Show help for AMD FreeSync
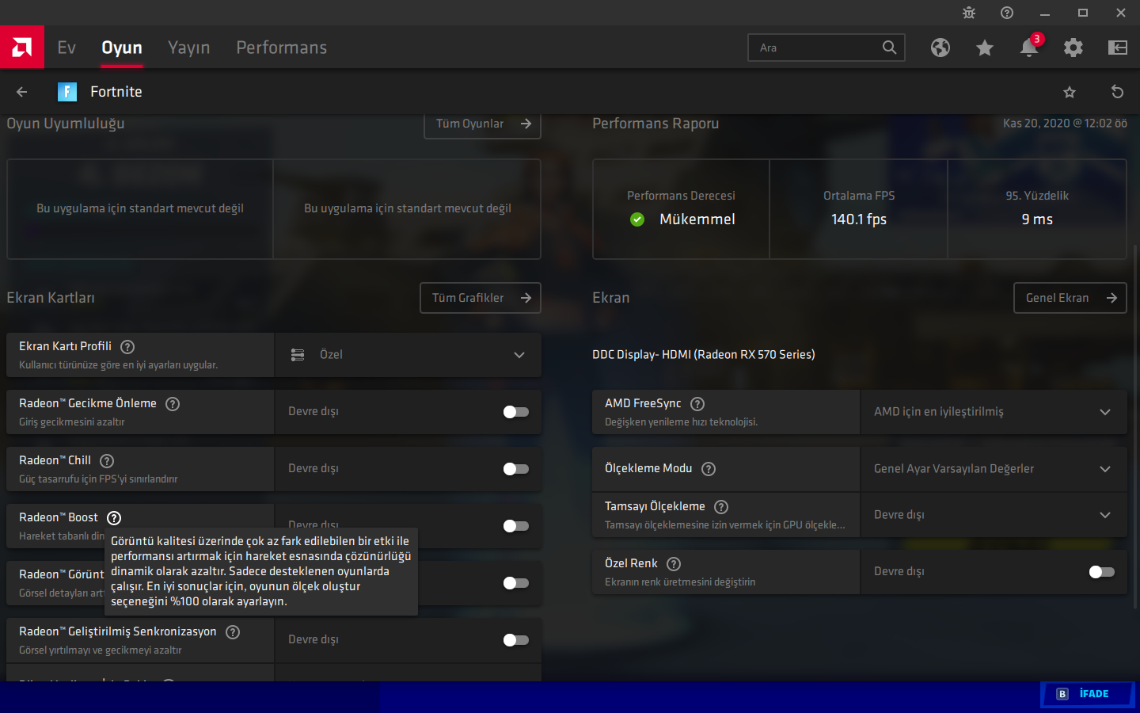This screenshot has height=713, width=1140. tap(697, 404)
